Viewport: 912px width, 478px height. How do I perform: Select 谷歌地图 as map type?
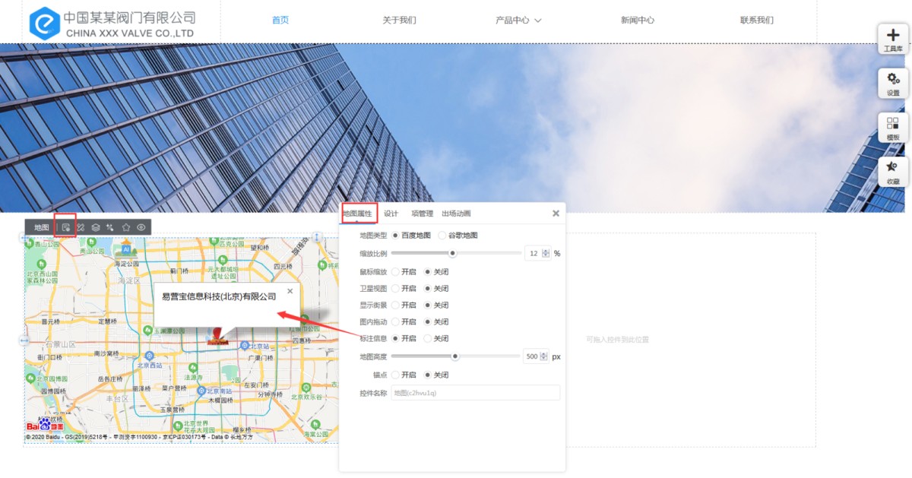coord(442,236)
